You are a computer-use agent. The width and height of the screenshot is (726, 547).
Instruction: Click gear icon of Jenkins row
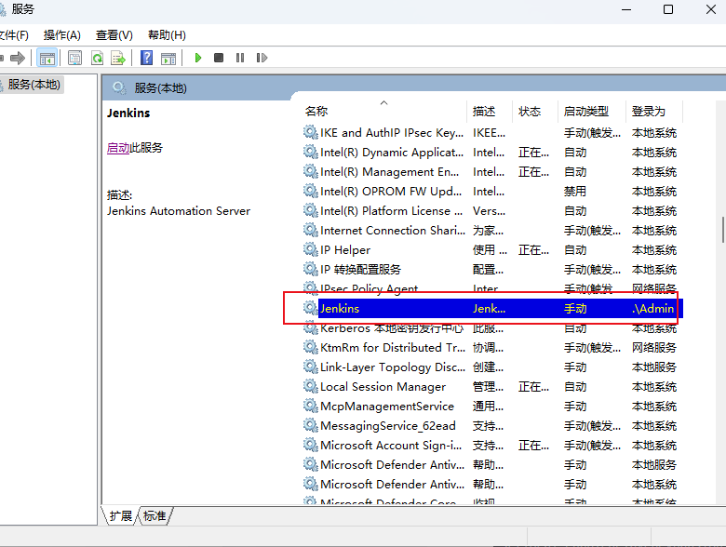(310, 308)
